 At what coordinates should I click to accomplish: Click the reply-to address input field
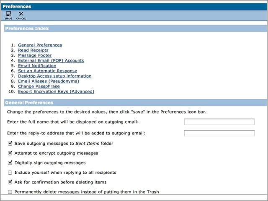(219, 133)
